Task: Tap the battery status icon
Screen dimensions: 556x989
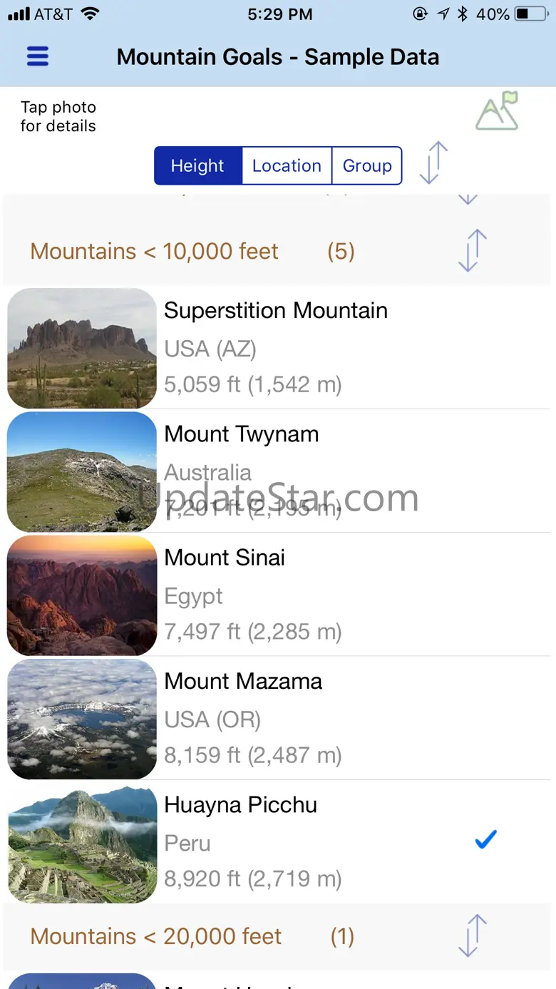Action: click(531, 14)
